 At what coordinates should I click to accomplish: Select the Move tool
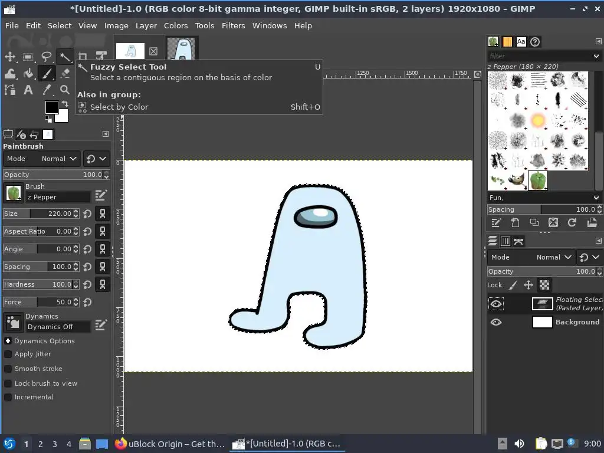point(10,57)
